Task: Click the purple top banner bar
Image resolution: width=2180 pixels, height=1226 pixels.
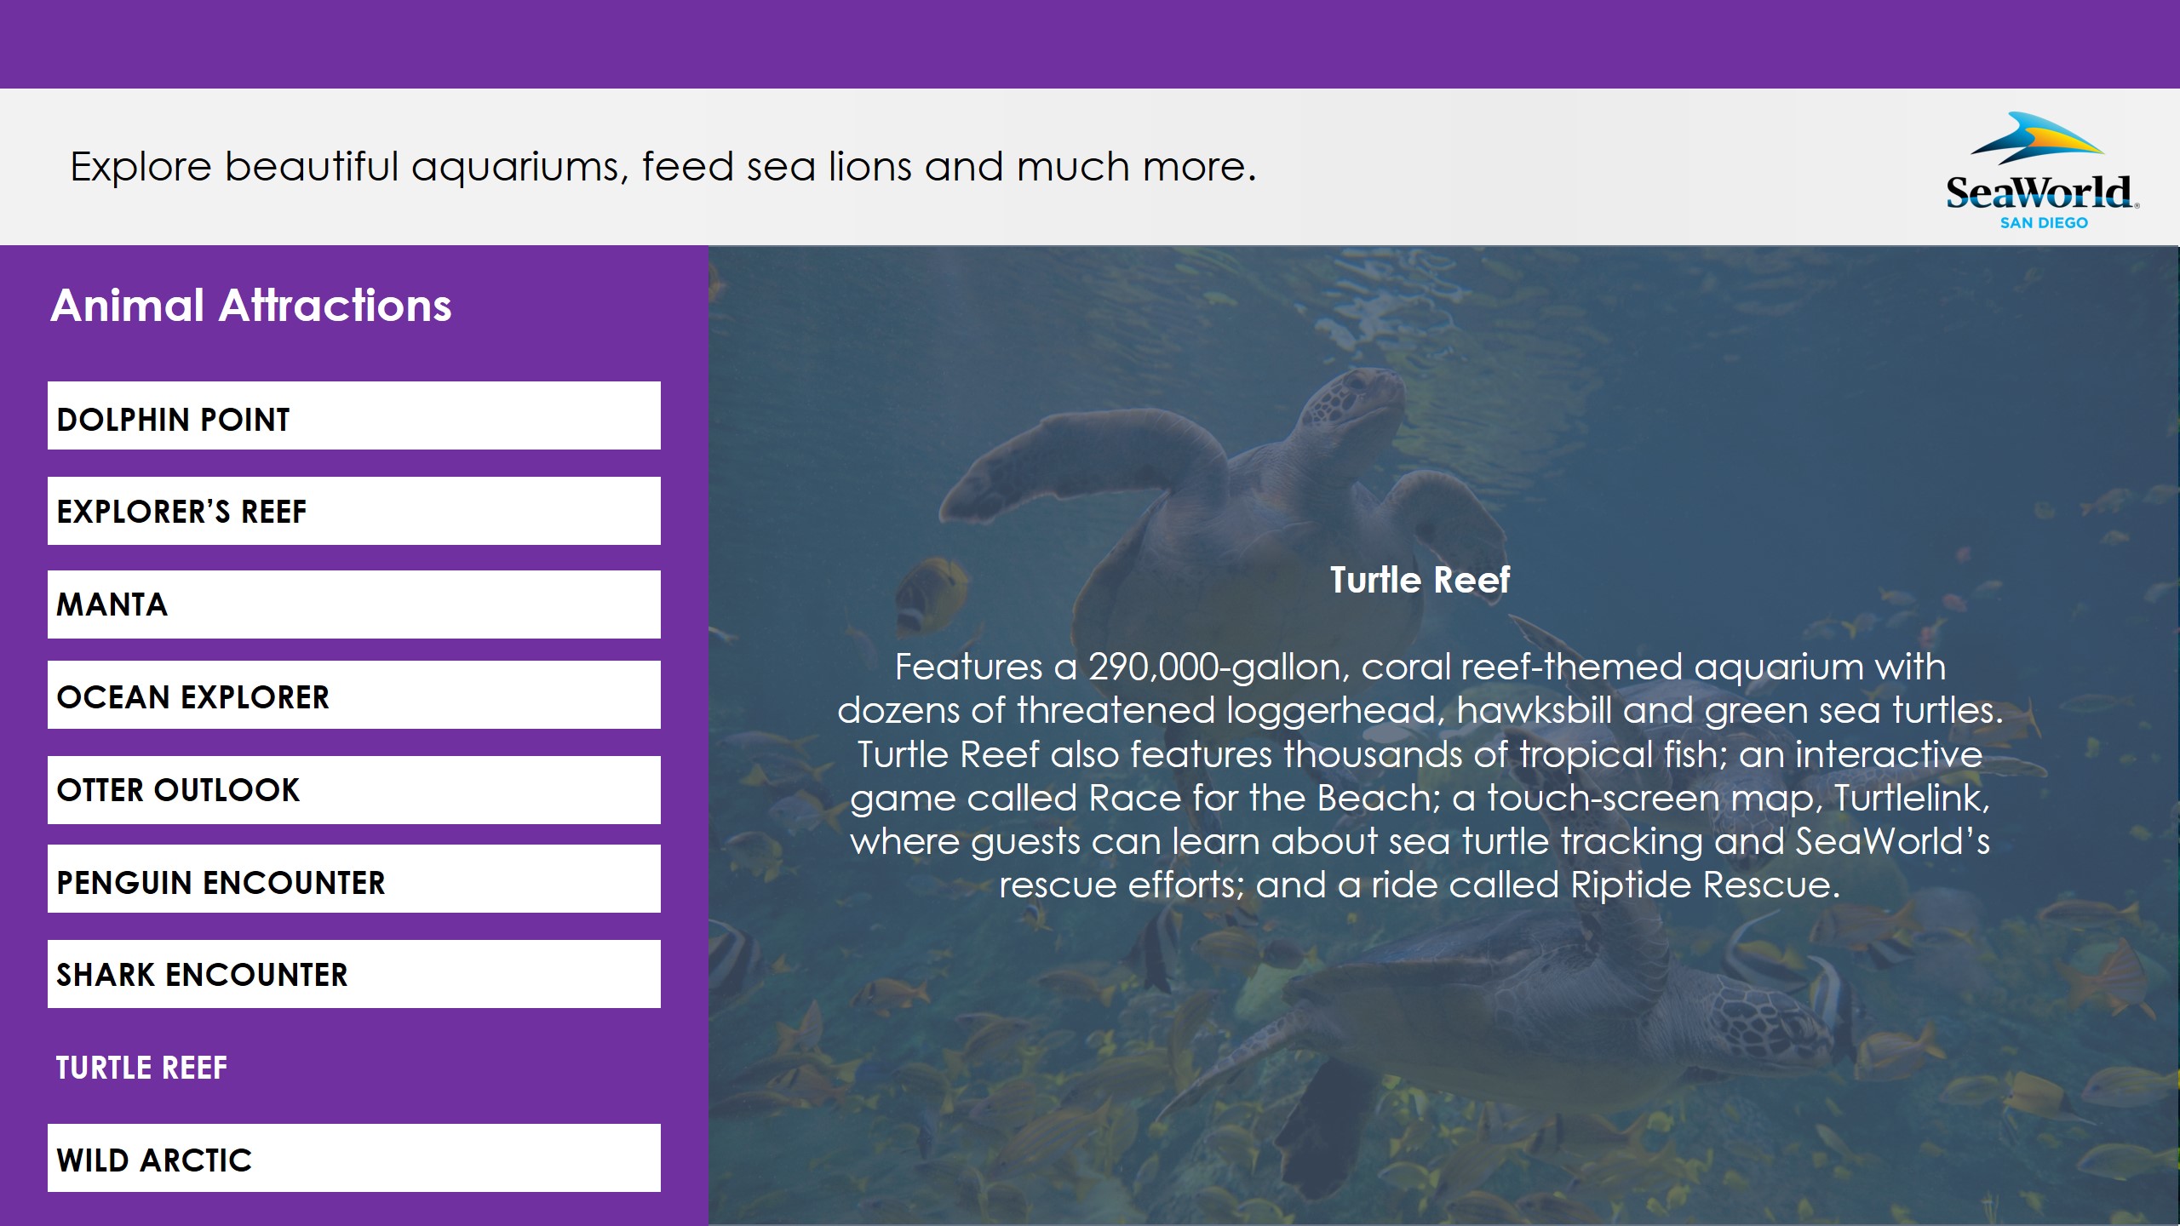Action: 1090,44
